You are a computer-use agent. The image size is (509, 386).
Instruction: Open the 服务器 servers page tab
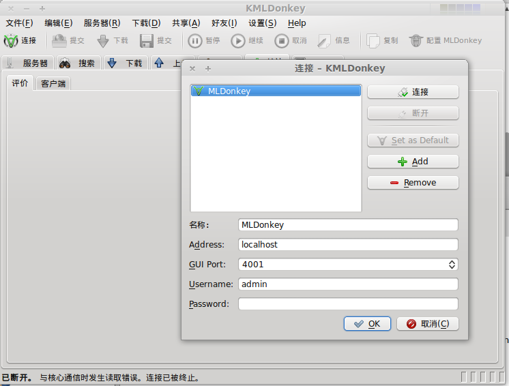point(27,63)
